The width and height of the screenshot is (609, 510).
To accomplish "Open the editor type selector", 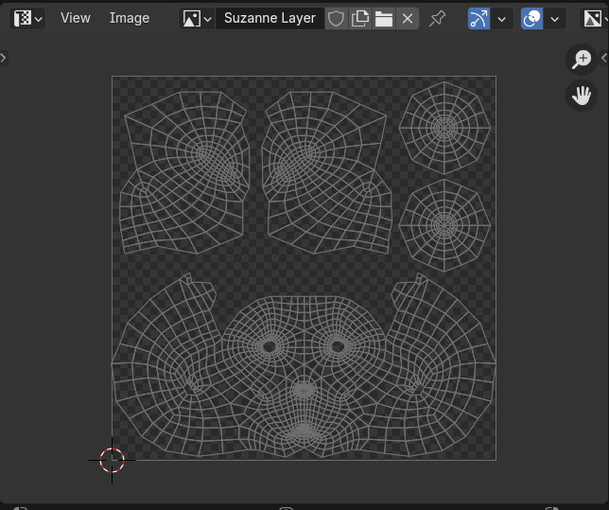I will click(27, 18).
